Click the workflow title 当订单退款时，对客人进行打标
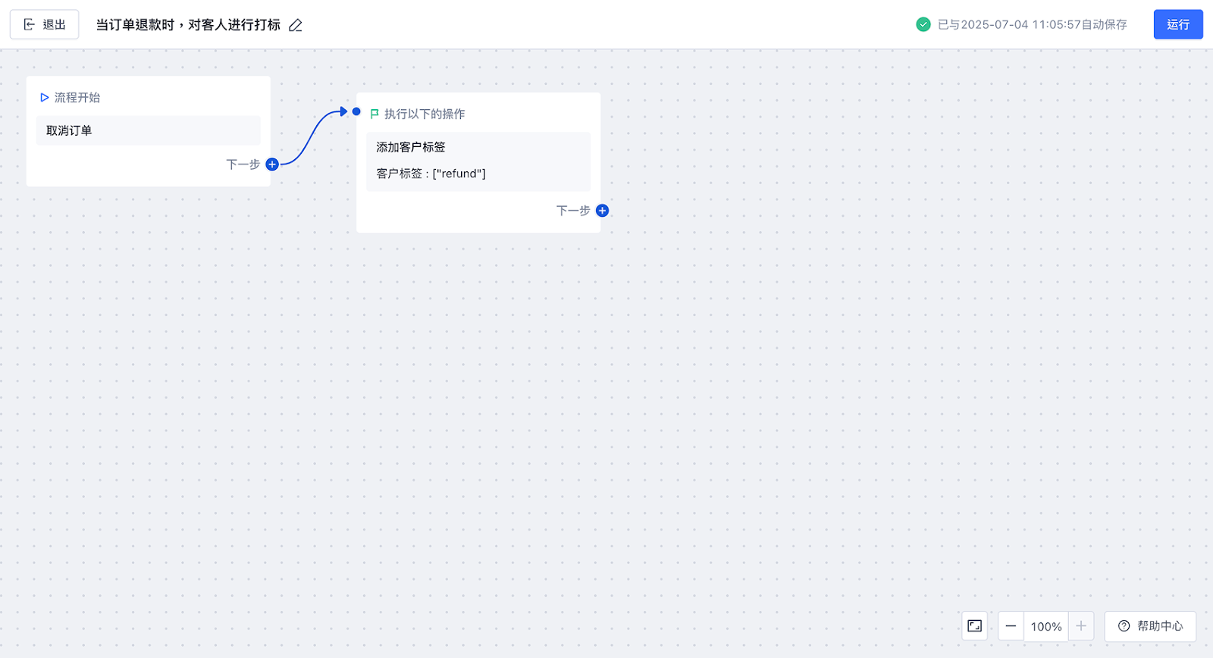Viewport: 1213px width, 658px height. pos(188,25)
